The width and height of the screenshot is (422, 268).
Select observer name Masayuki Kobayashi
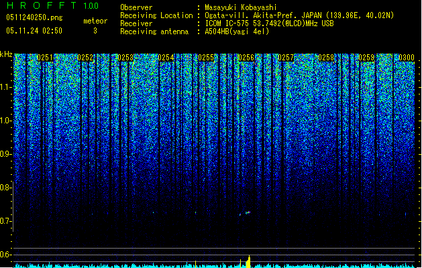click(241, 7)
